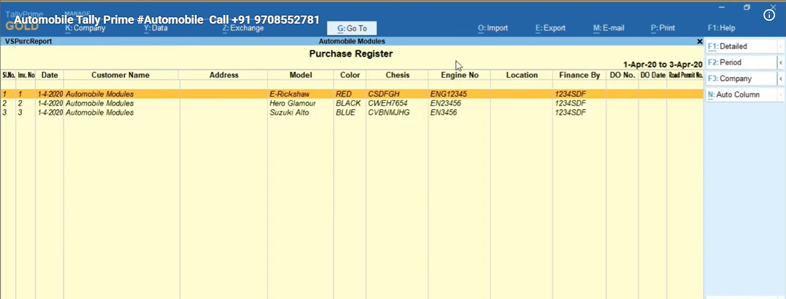Click the Color column header
The height and width of the screenshot is (299, 786).
click(350, 75)
